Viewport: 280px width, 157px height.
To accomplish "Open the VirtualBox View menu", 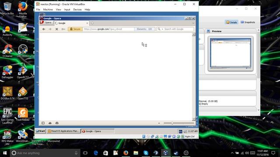I will tap(58, 10).
